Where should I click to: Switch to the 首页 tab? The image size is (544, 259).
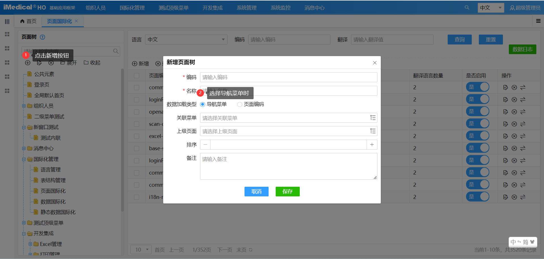click(28, 21)
